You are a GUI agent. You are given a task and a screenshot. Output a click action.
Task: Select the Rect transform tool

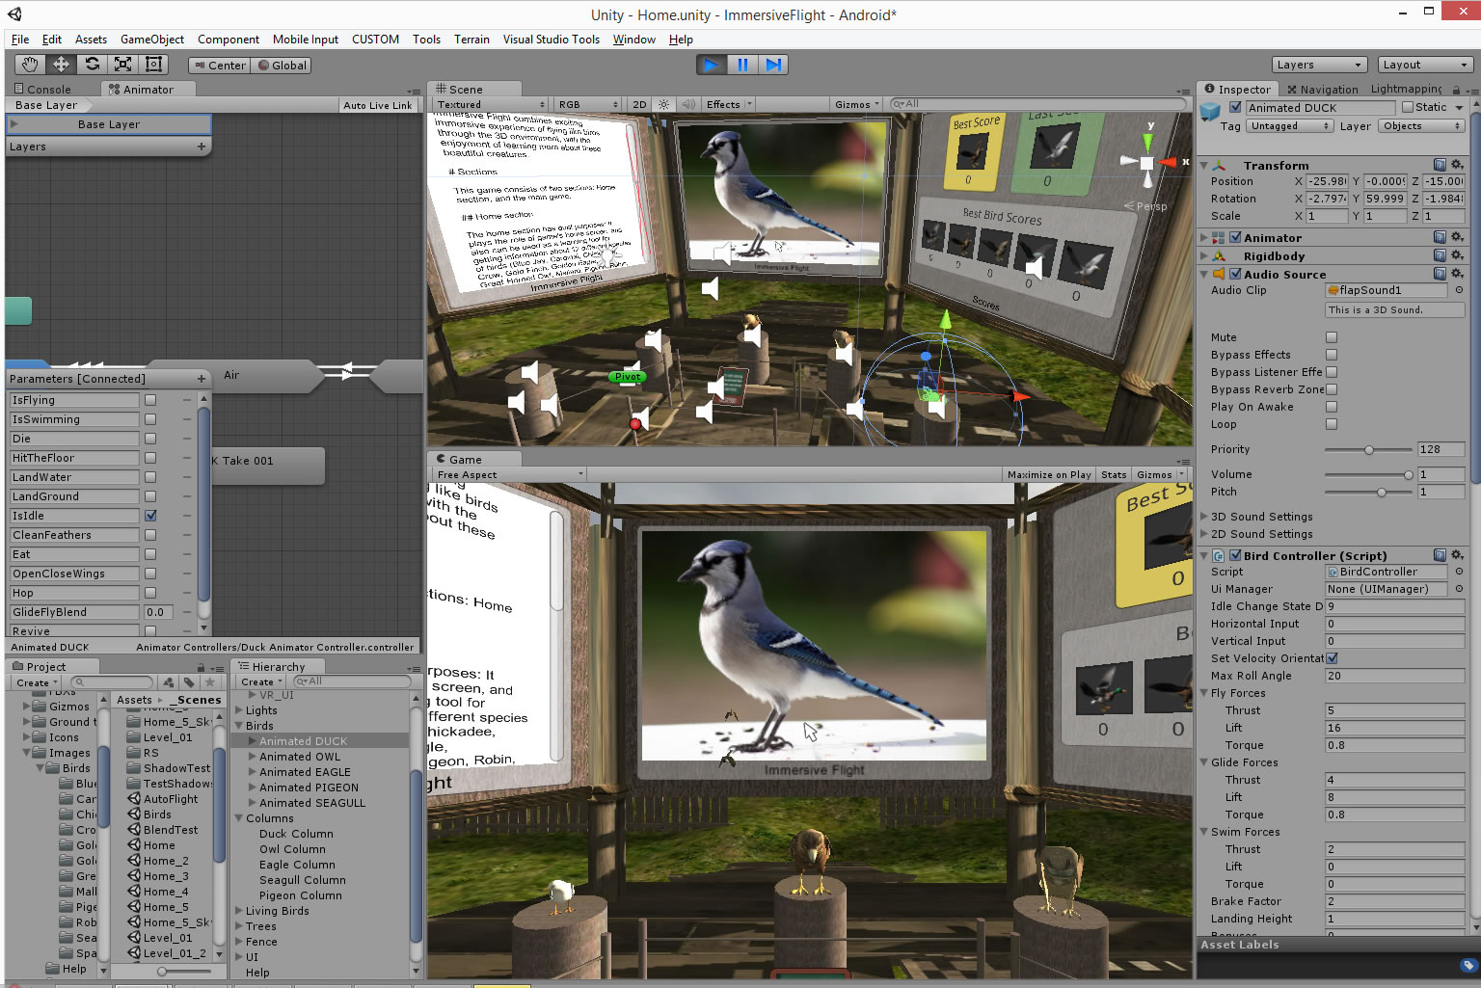(153, 65)
